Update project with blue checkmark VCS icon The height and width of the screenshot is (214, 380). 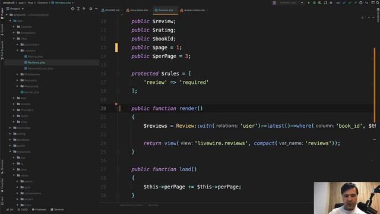tap(344, 2)
